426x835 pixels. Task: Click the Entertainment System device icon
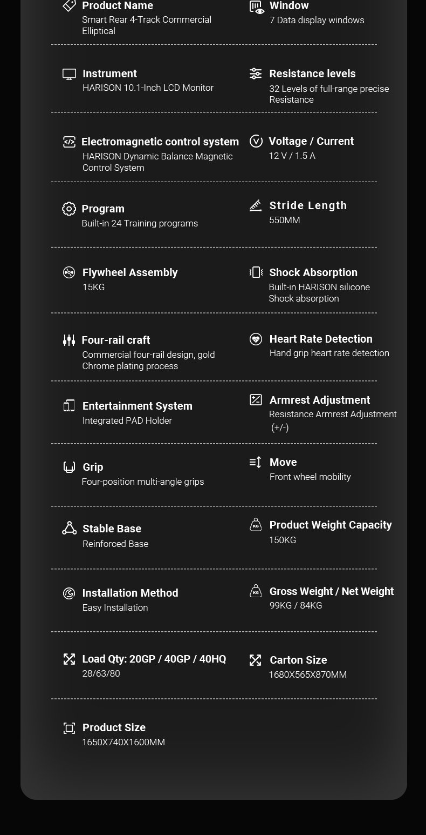69,406
